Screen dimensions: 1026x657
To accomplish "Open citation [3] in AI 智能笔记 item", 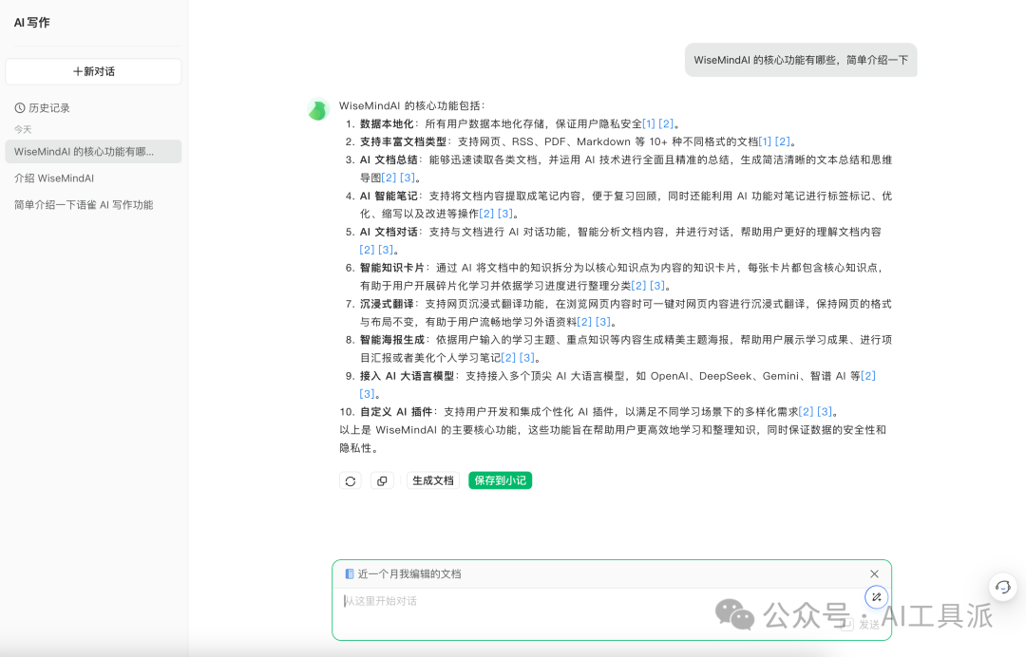I will click(x=505, y=214).
